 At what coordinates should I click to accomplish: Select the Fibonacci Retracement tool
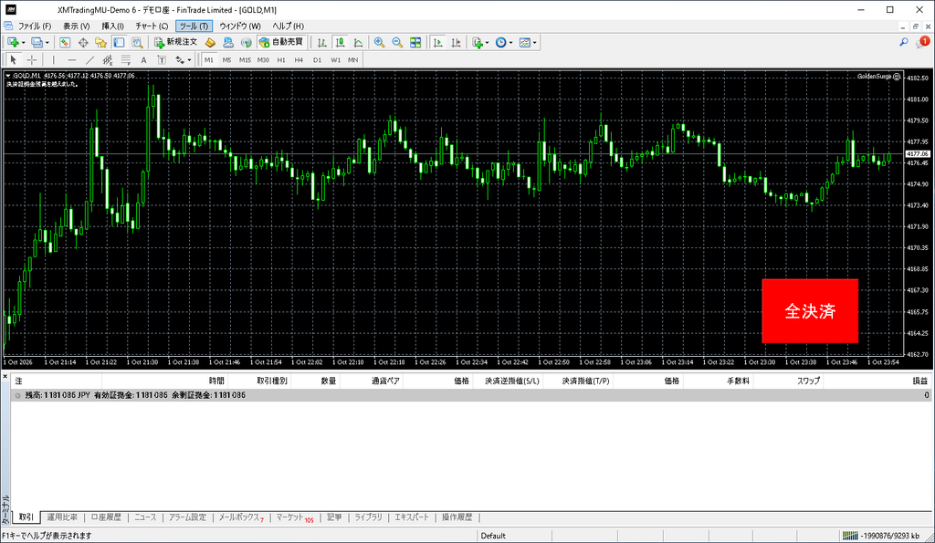(126, 59)
